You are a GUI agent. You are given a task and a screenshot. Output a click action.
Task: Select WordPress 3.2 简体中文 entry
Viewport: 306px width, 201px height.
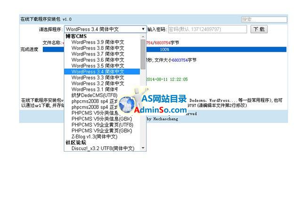pyautogui.click(x=98, y=83)
